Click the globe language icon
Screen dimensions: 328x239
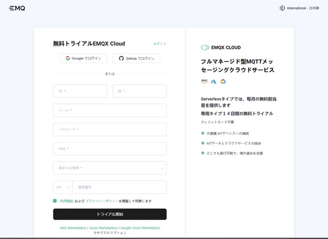coord(282,8)
